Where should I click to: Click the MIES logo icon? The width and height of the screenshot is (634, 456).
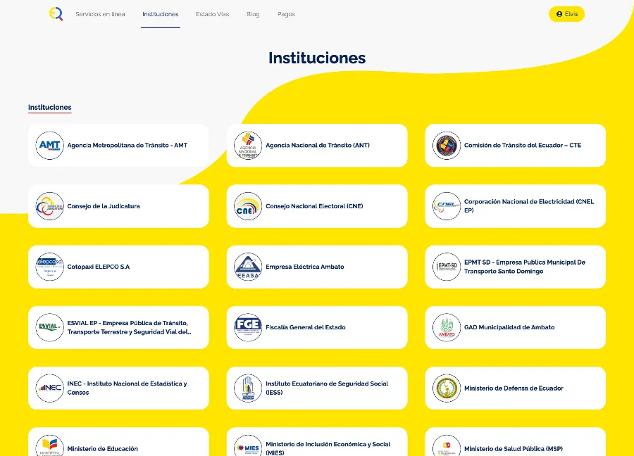[248, 447]
